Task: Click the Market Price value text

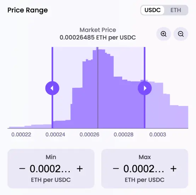Action: [x=98, y=38]
